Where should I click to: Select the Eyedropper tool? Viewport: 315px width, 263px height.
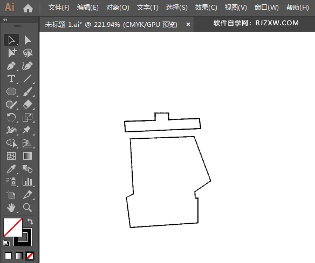click(11, 169)
